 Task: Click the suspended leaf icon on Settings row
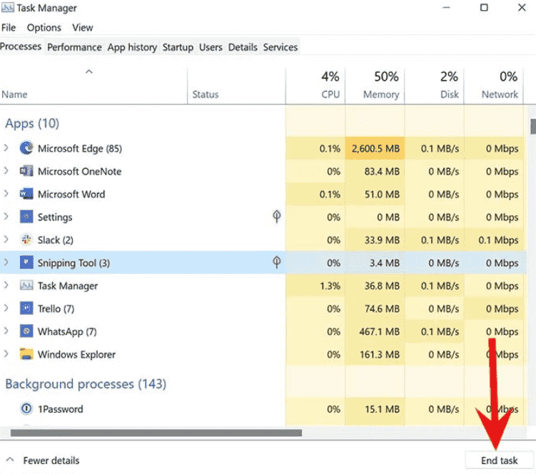pos(276,216)
